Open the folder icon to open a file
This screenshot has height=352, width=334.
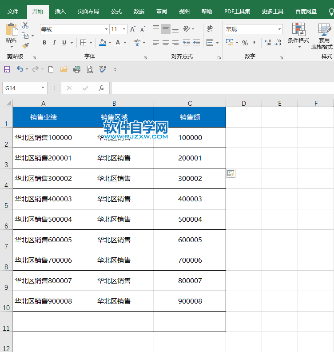(x=64, y=69)
